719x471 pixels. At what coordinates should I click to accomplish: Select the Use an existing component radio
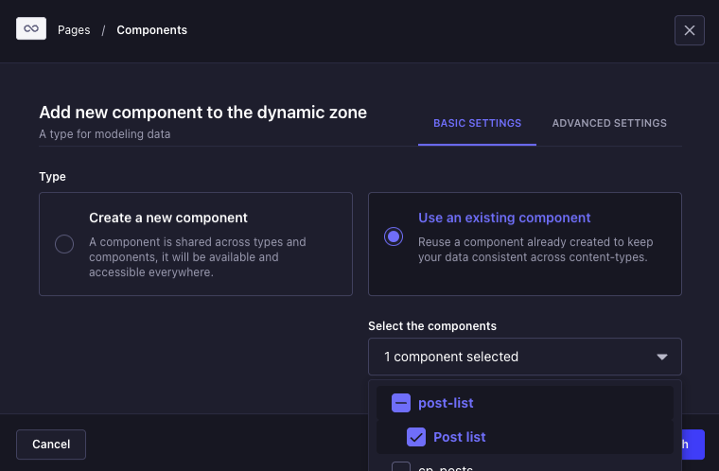(394, 237)
